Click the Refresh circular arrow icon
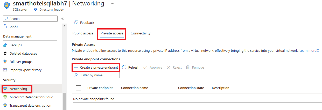The width and height of the screenshot is (322, 110). click(124, 67)
